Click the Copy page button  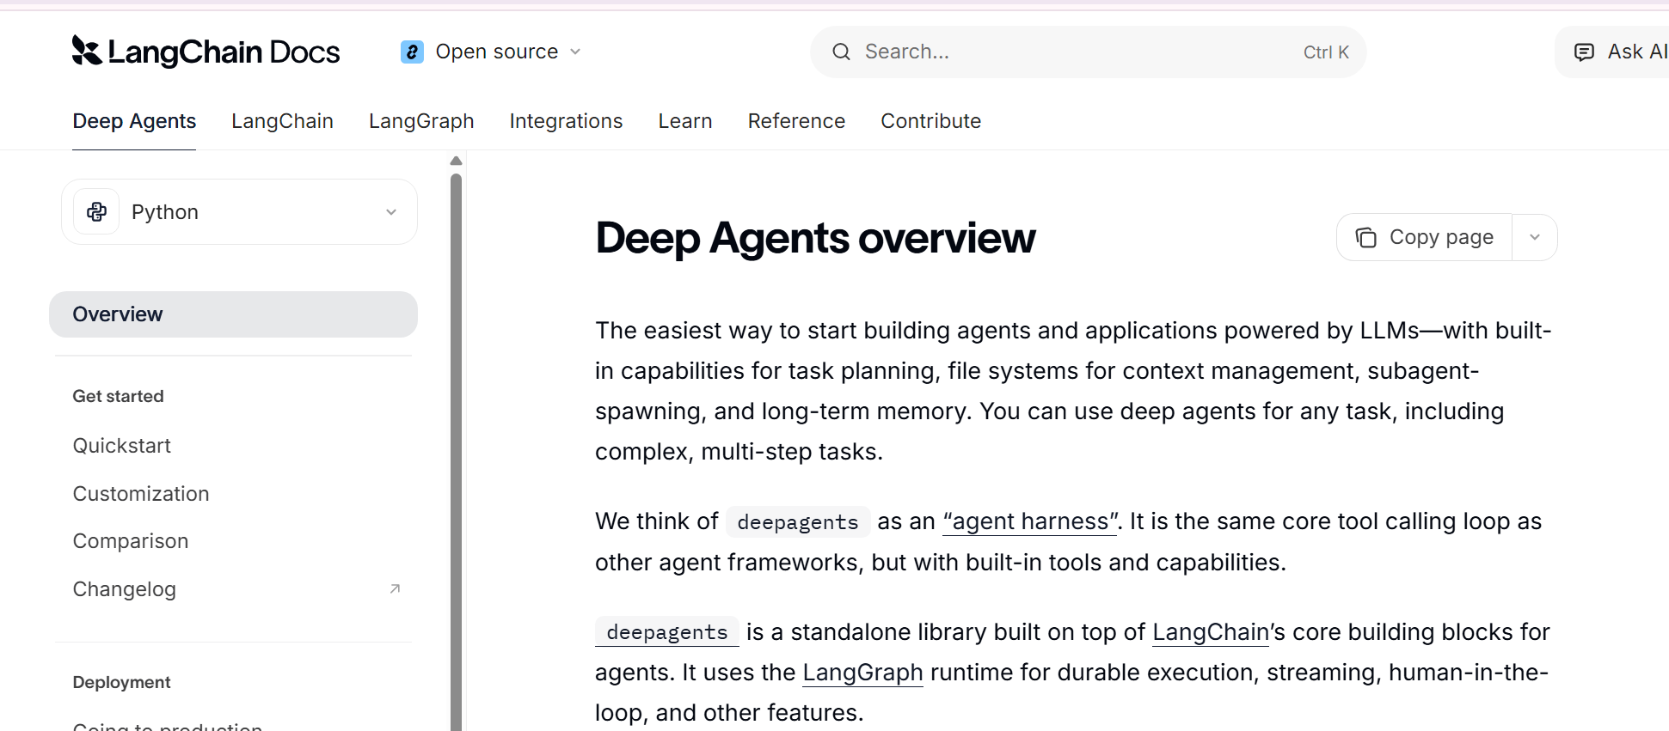pyautogui.click(x=1425, y=237)
